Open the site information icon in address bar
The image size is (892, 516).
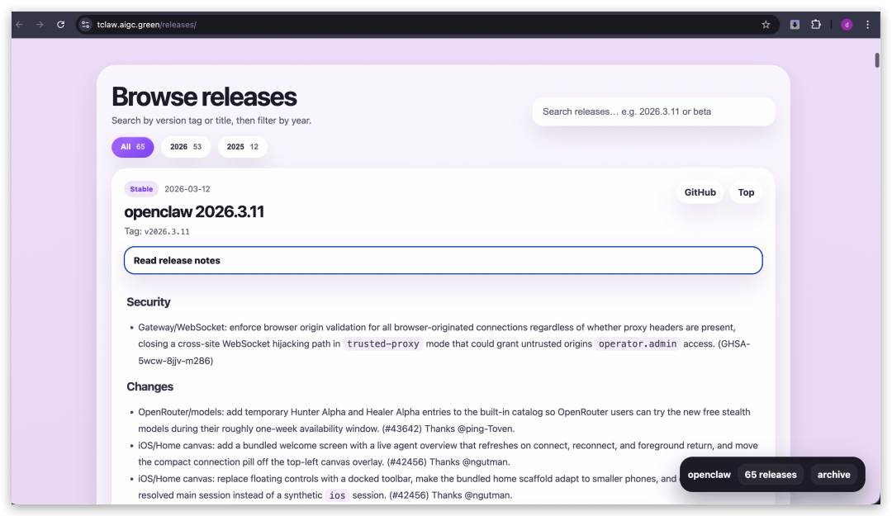click(85, 25)
